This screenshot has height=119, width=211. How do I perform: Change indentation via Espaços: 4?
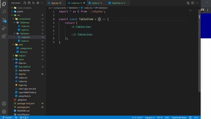point(150,118)
